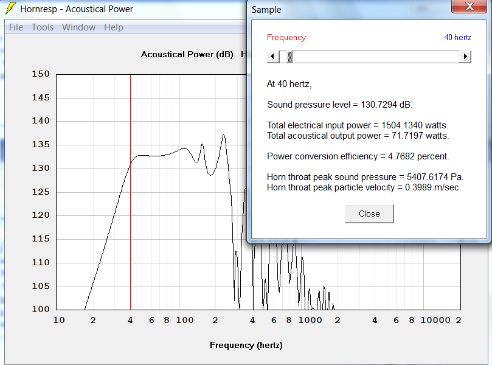Click the Sample dialog title bar

pos(350,9)
